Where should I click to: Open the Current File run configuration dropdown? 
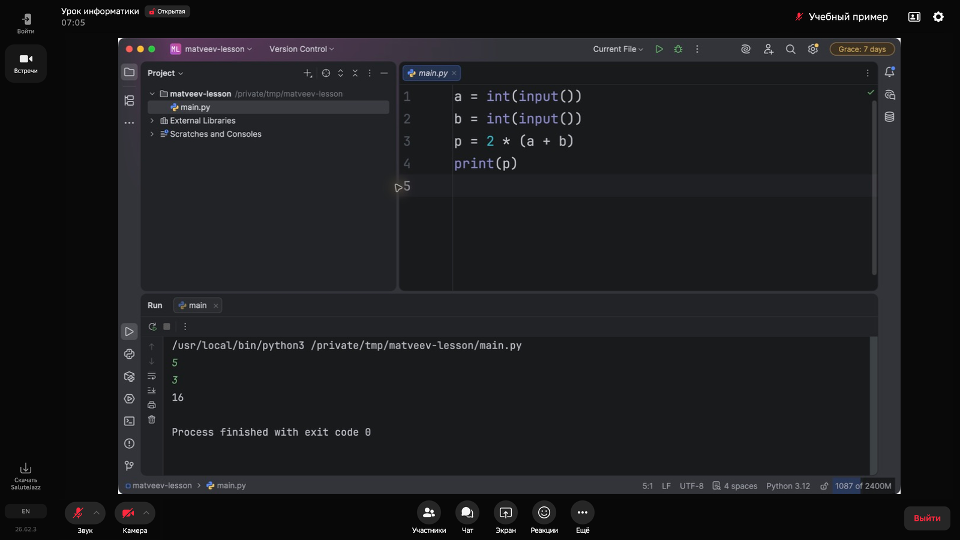click(x=618, y=49)
